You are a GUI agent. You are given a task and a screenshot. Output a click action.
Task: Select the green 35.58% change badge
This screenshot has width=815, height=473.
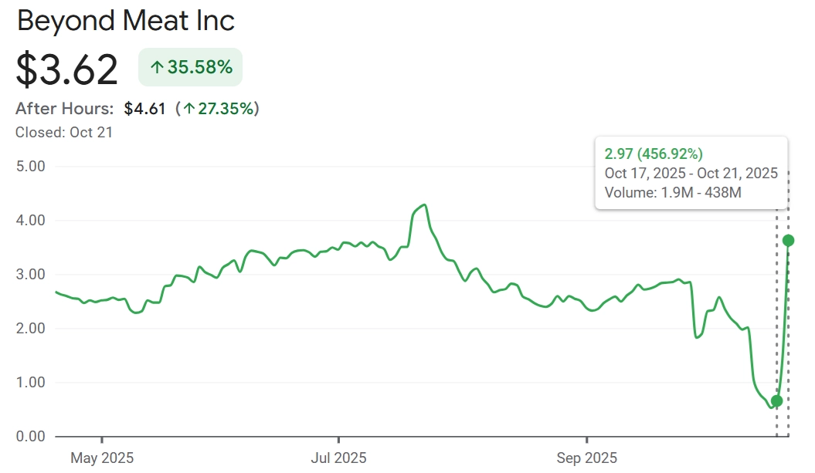coord(190,67)
